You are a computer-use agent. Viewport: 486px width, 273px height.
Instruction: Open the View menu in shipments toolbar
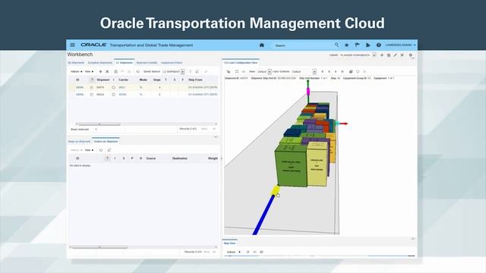coord(89,71)
